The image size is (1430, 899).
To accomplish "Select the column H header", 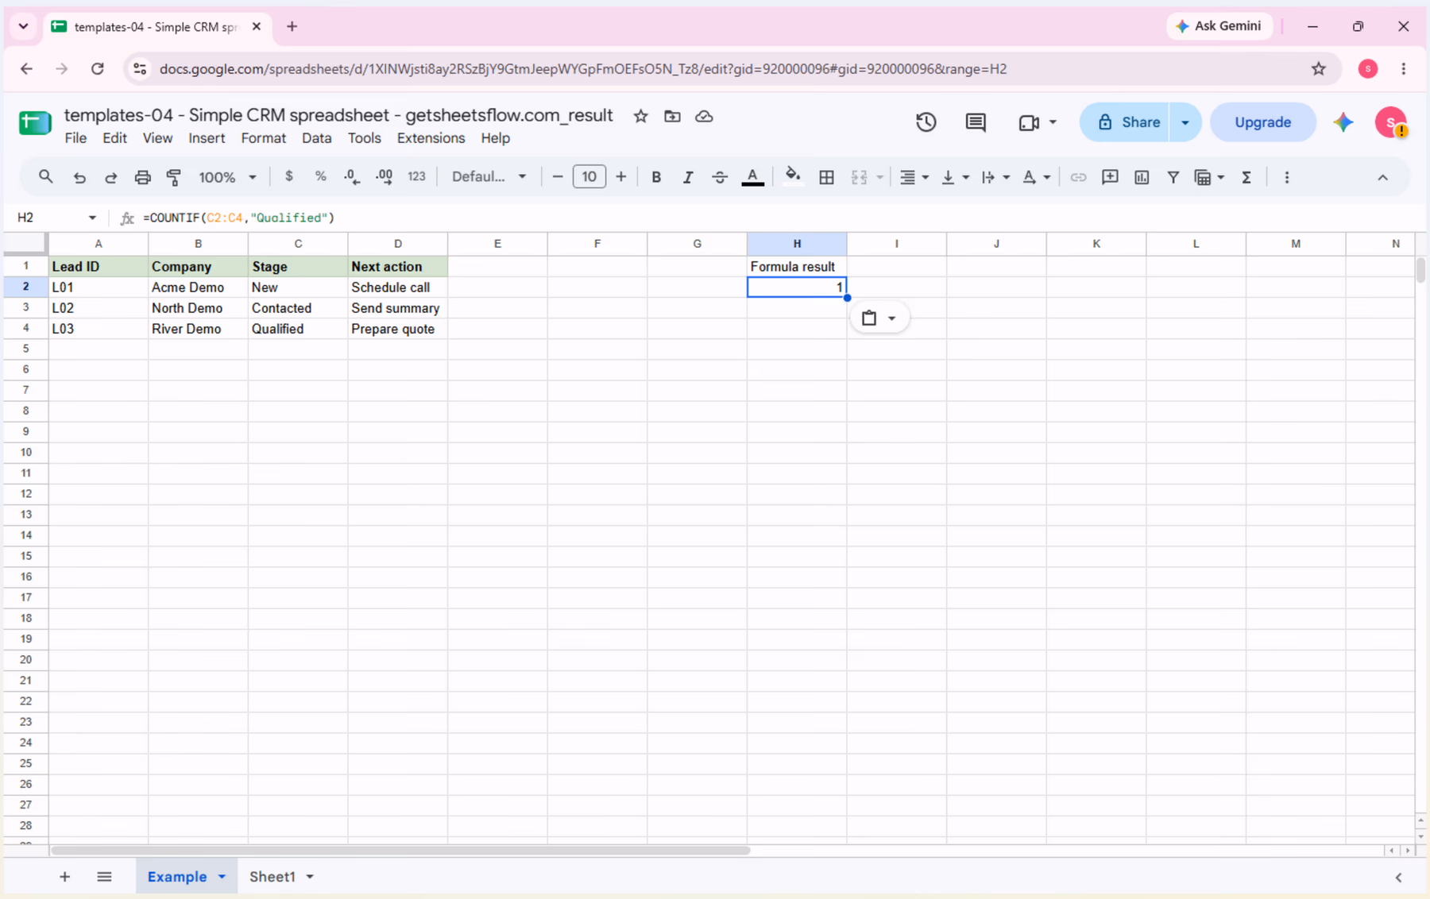I will pos(797,244).
